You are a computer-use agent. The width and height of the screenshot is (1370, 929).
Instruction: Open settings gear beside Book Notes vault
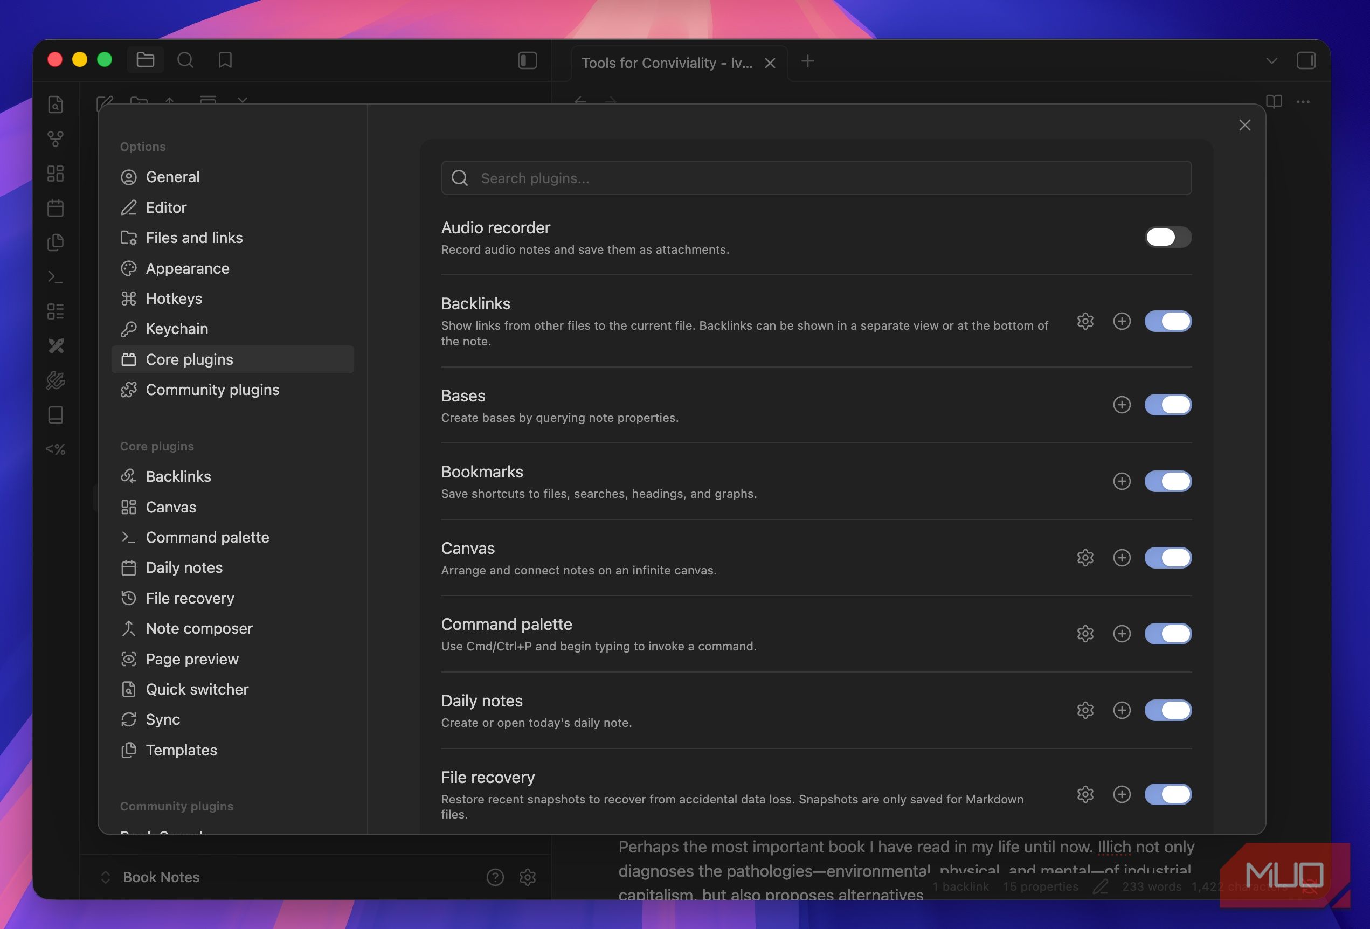(528, 877)
